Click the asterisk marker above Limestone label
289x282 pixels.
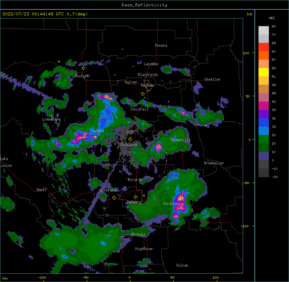51,116
